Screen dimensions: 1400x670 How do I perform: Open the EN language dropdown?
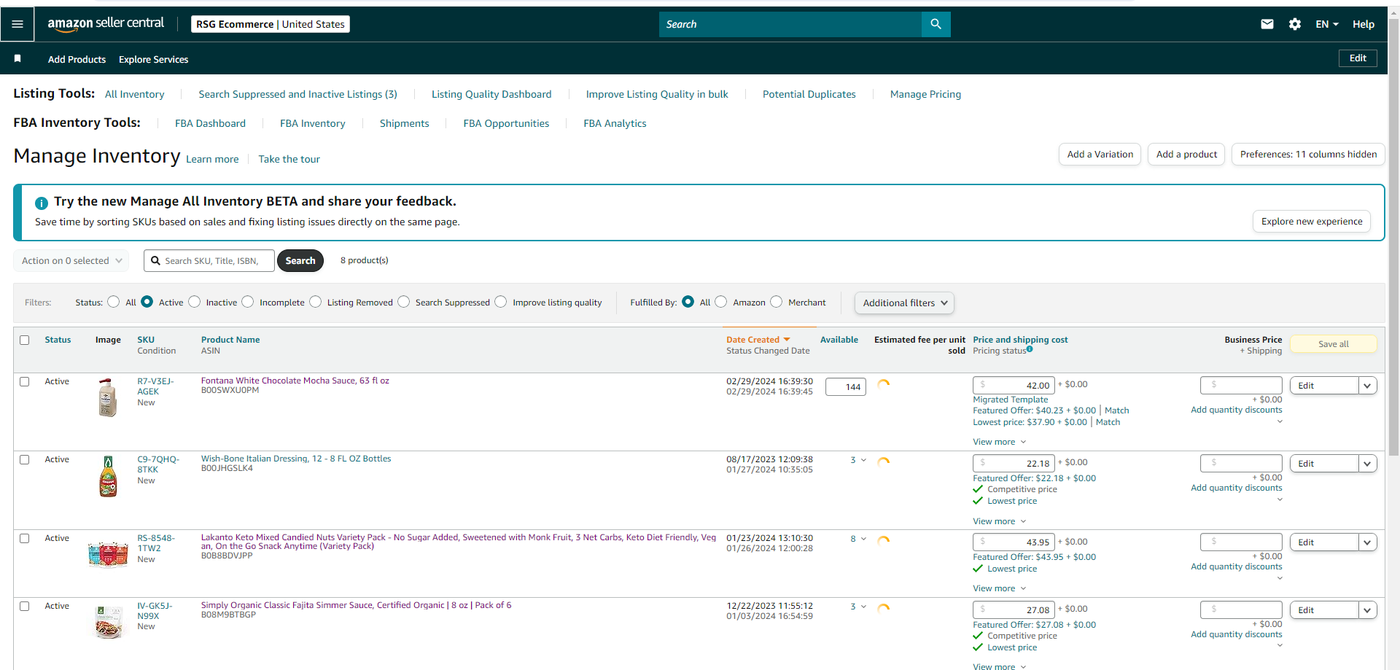pyautogui.click(x=1327, y=24)
